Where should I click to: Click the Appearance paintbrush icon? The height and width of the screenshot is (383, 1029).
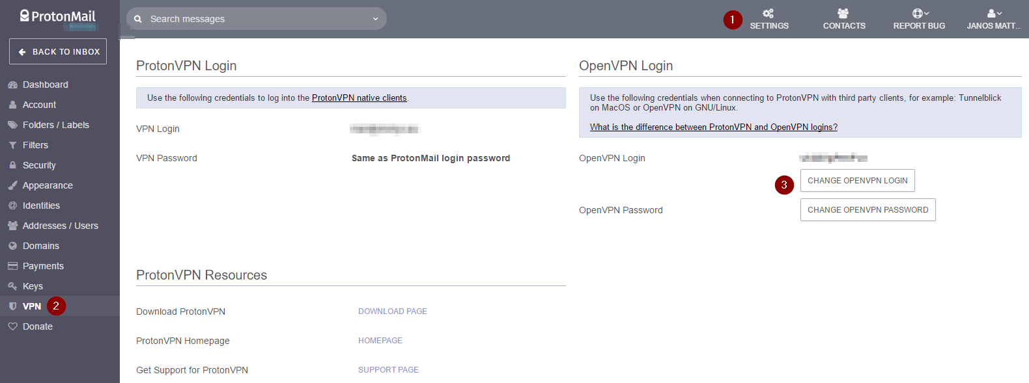pos(12,185)
